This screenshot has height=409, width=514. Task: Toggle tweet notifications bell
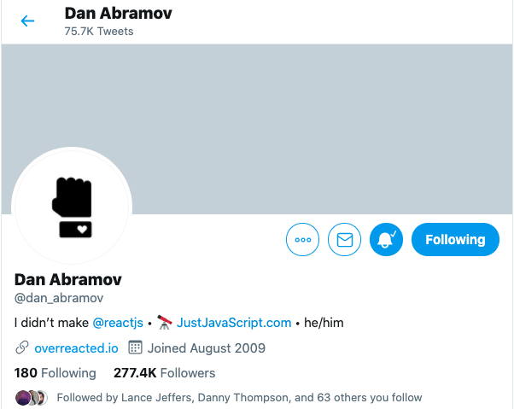[386, 240]
